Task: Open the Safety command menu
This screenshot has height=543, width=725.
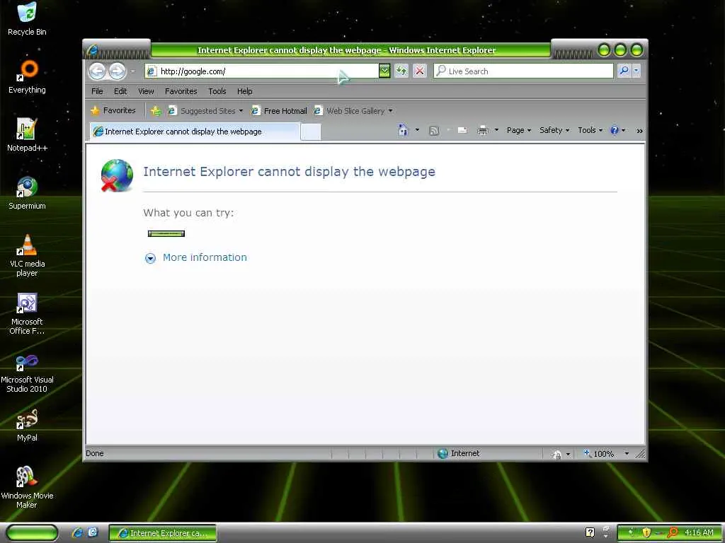Action: pyautogui.click(x=554, y=130)
